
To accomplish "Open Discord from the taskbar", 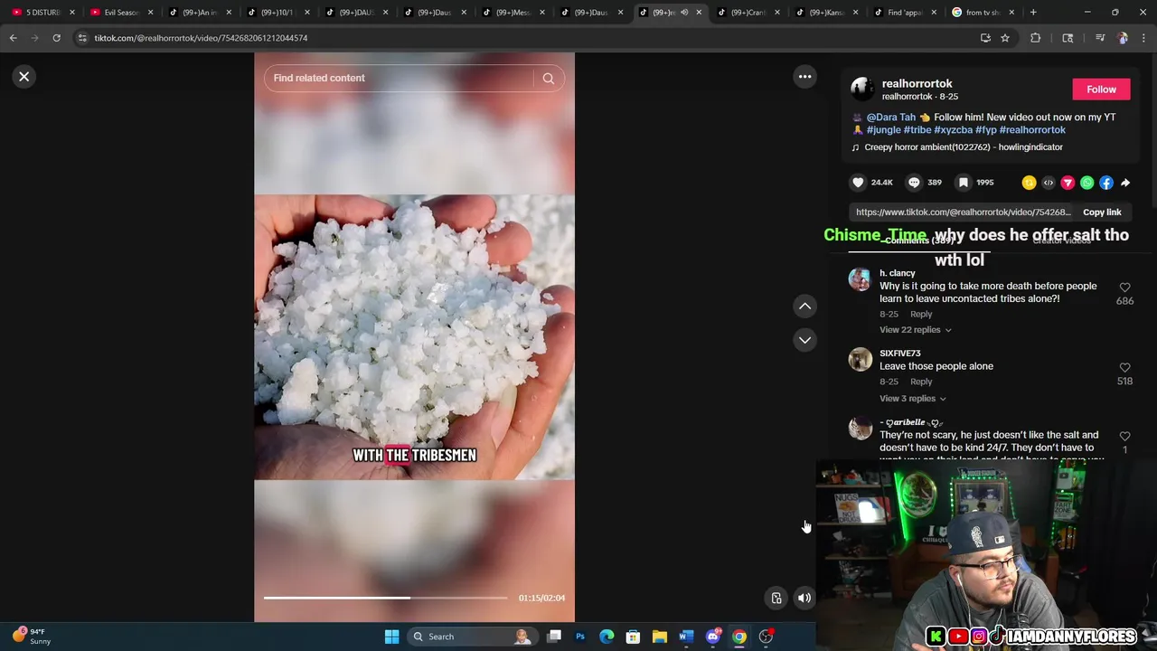I will (x=712, y=637).
